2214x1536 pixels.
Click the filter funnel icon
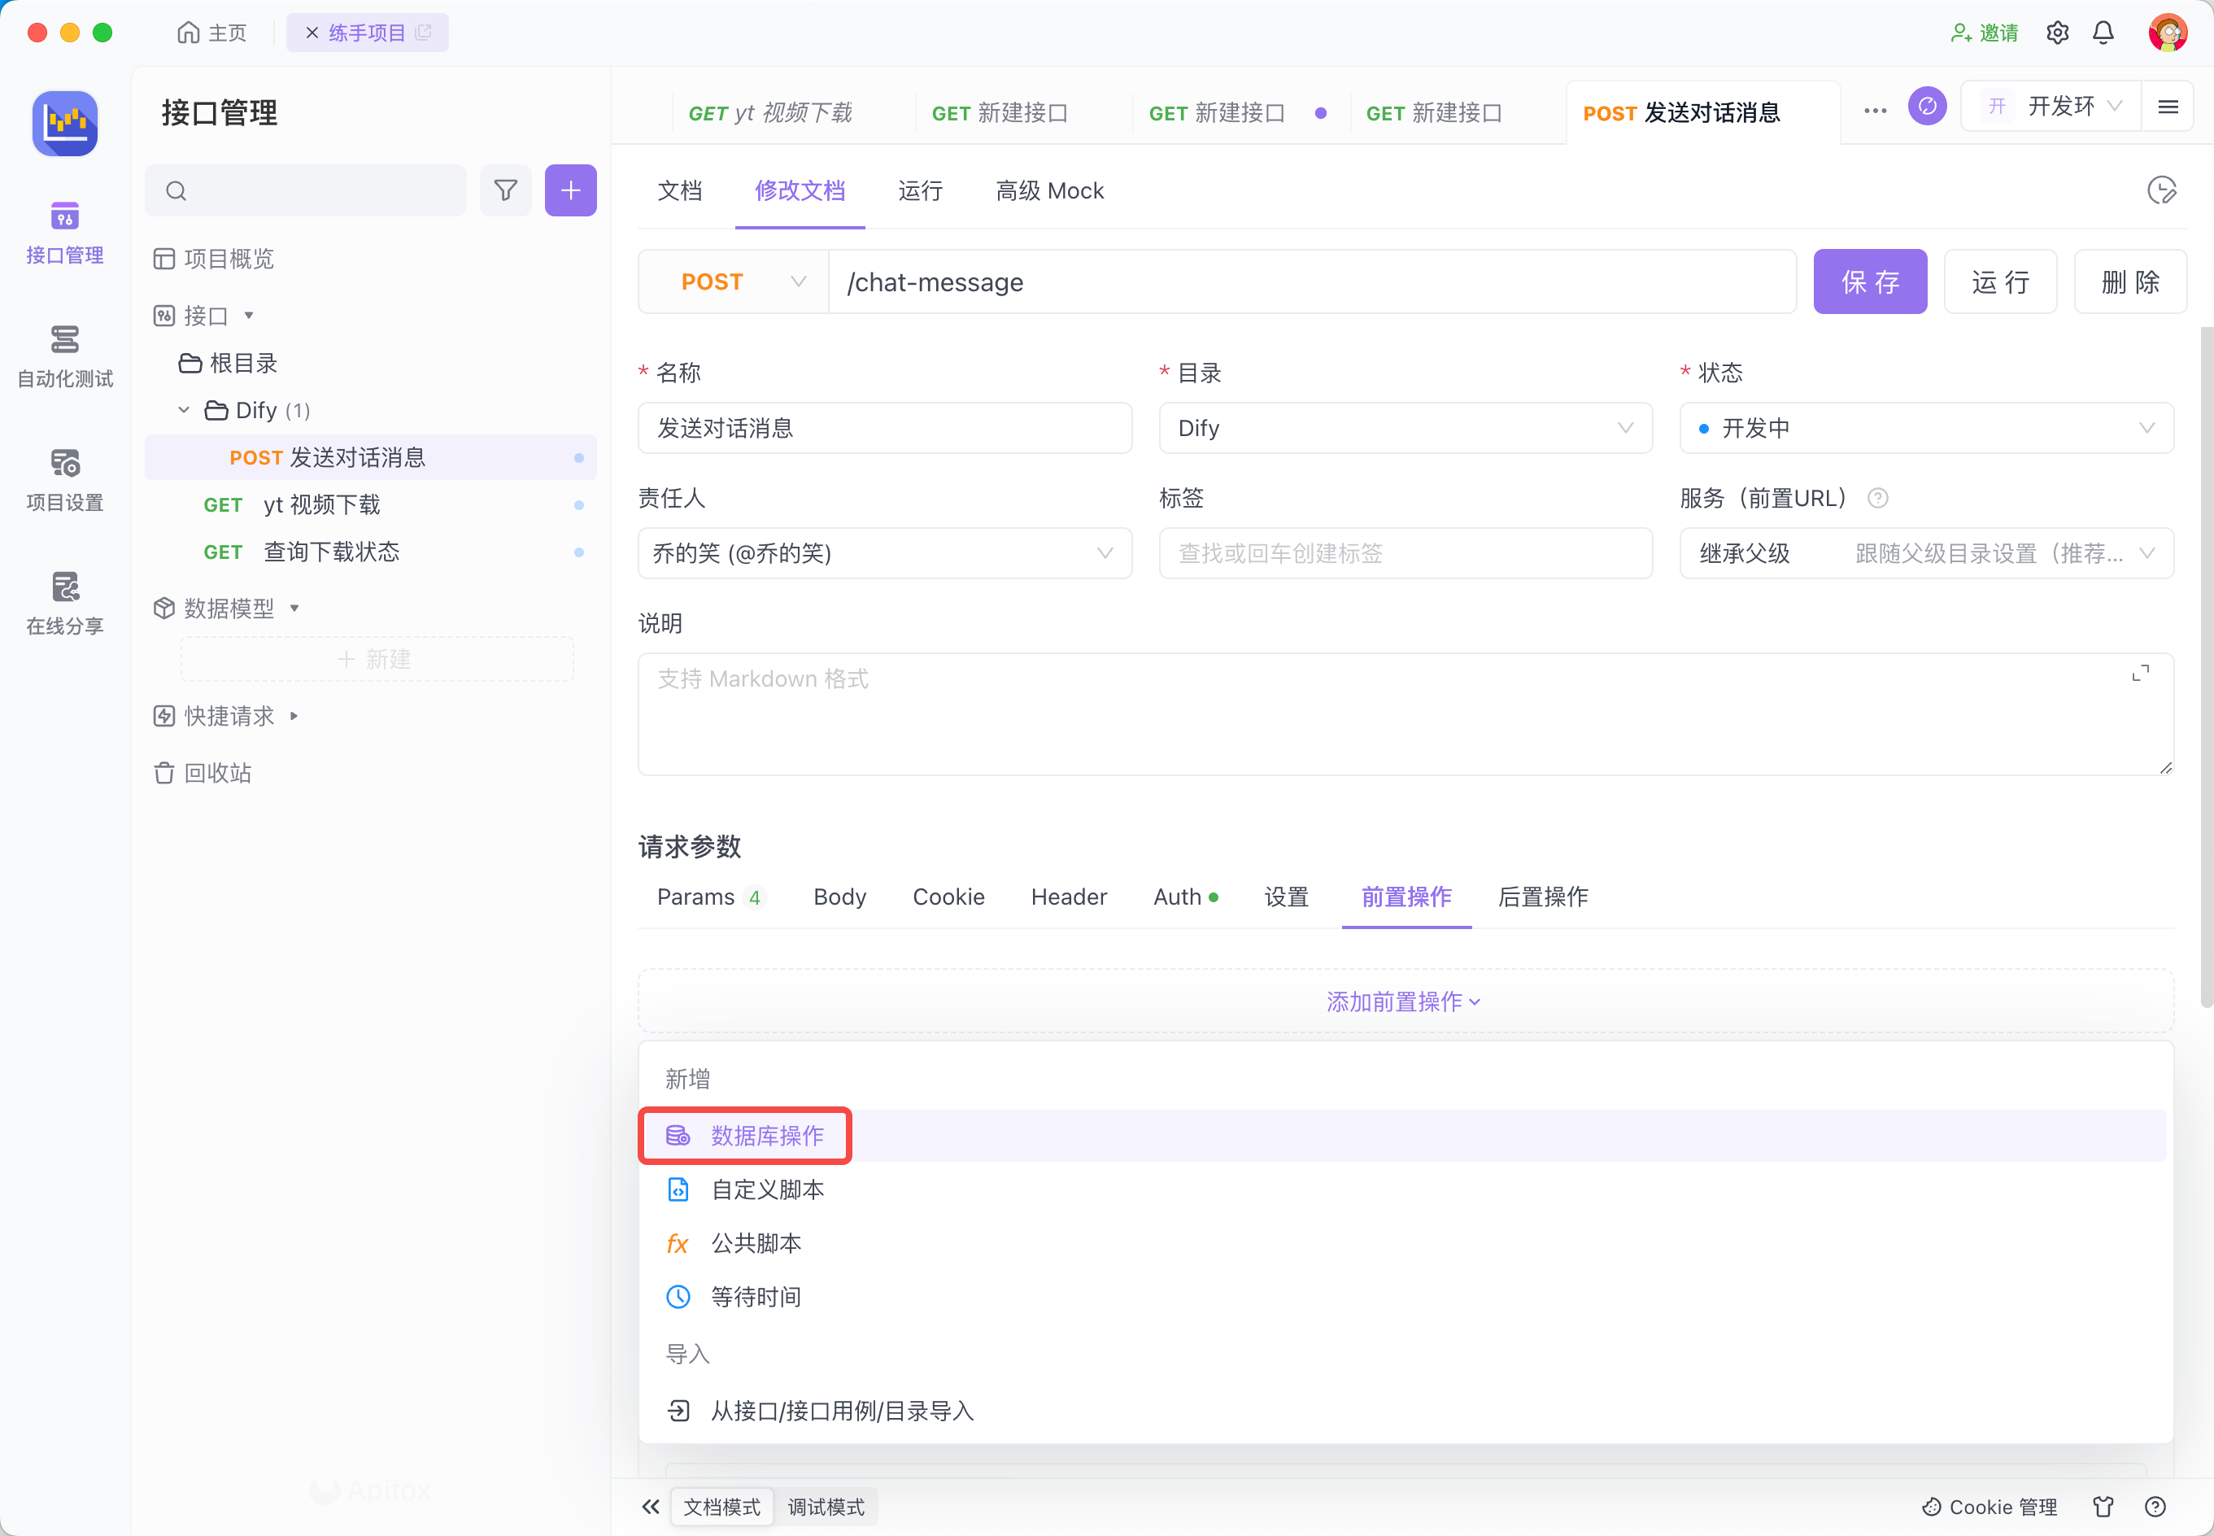click(x=505, y=190)
